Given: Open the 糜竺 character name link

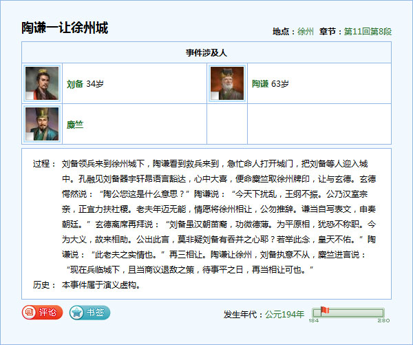Looking at the screenshot, I should (x=74, y=125).
